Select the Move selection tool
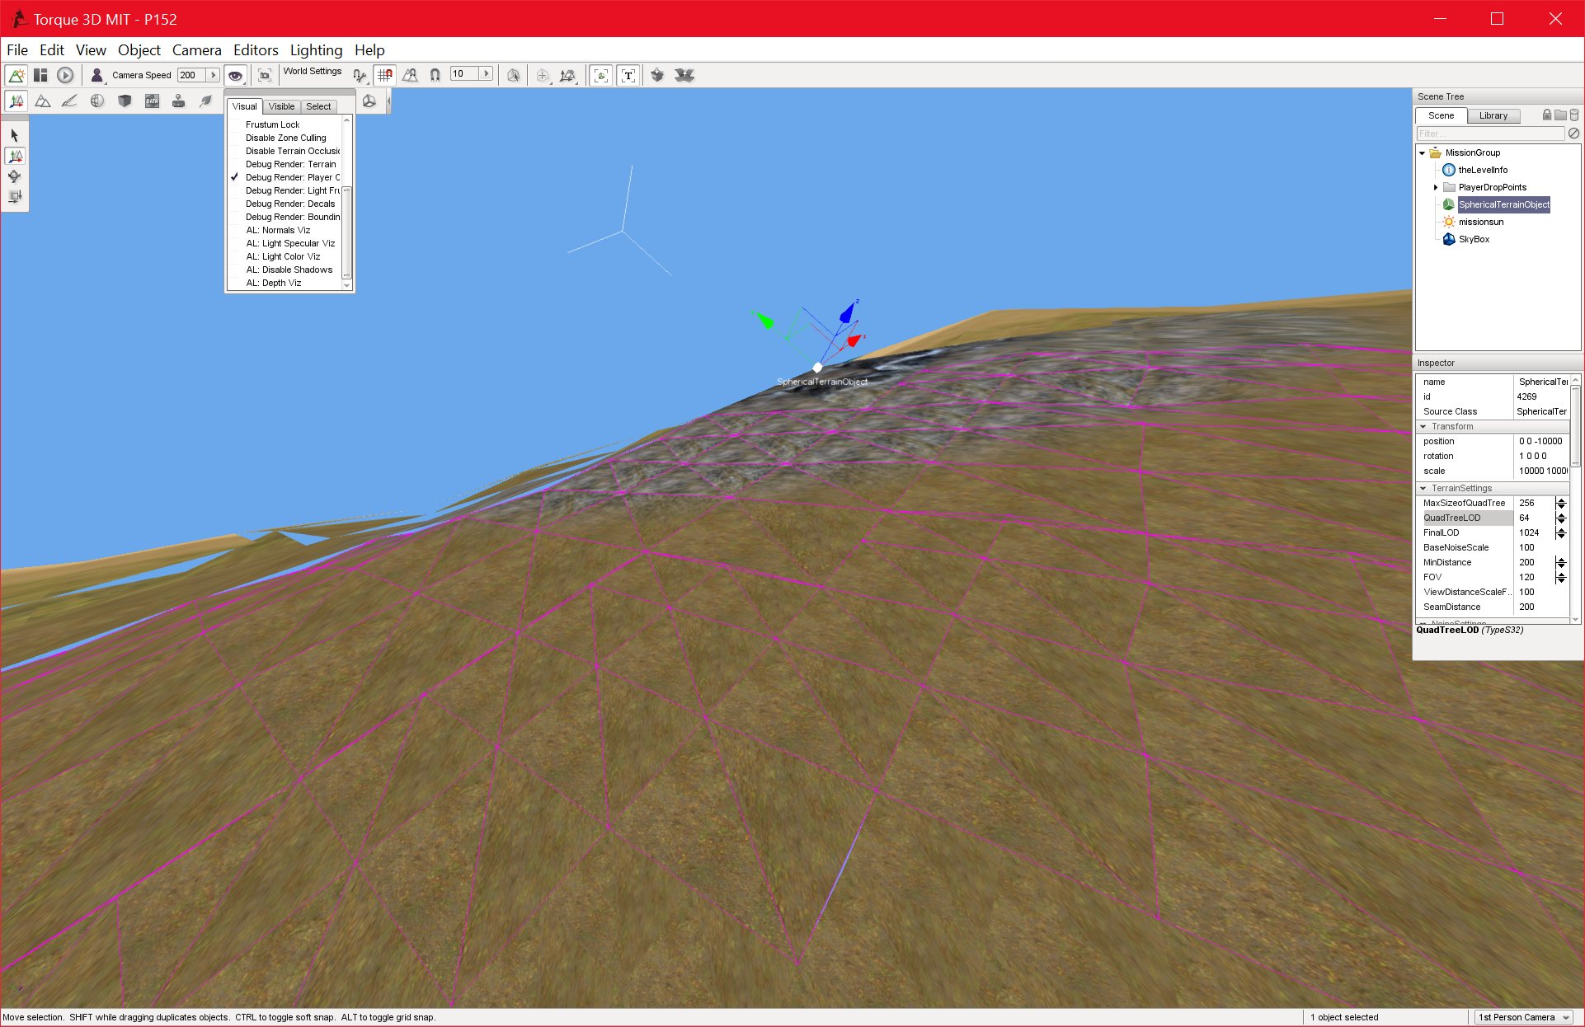The image size is (1585, 1027). pos(15,156)
